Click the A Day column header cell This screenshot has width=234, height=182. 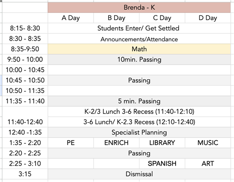coord(71,18)
